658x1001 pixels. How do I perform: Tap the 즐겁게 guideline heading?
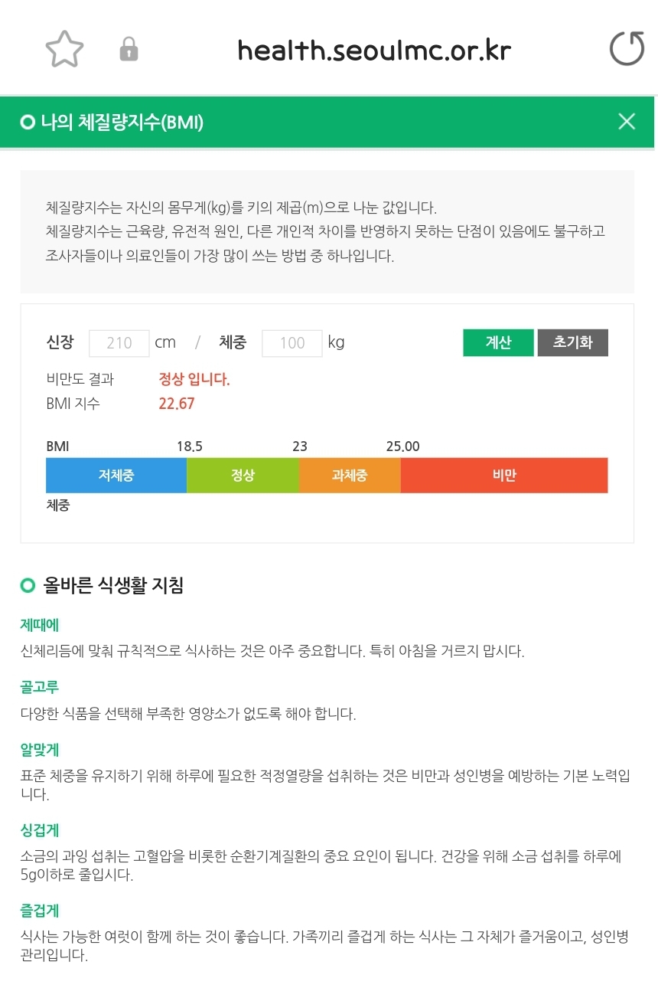click(x=40, y=911)
